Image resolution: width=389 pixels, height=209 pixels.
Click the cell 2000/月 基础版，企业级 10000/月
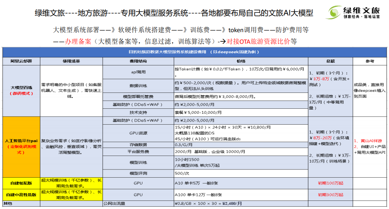click(241, 152)
